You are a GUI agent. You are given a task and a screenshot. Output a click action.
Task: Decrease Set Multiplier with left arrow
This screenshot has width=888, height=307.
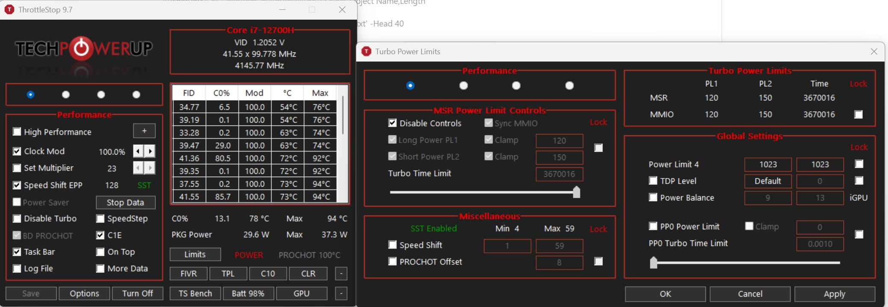138,168
